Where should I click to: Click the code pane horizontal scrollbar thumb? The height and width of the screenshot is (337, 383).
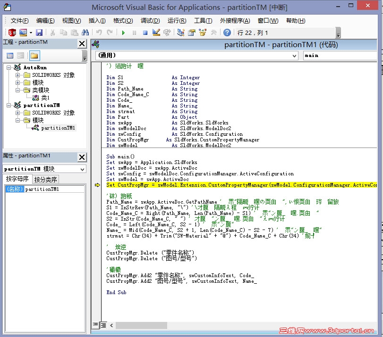141,325
